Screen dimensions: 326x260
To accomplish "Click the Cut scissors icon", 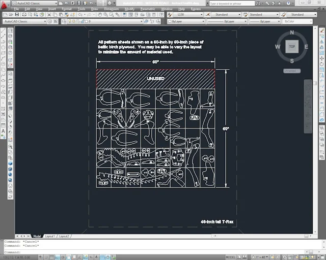I will pos(49,15).
